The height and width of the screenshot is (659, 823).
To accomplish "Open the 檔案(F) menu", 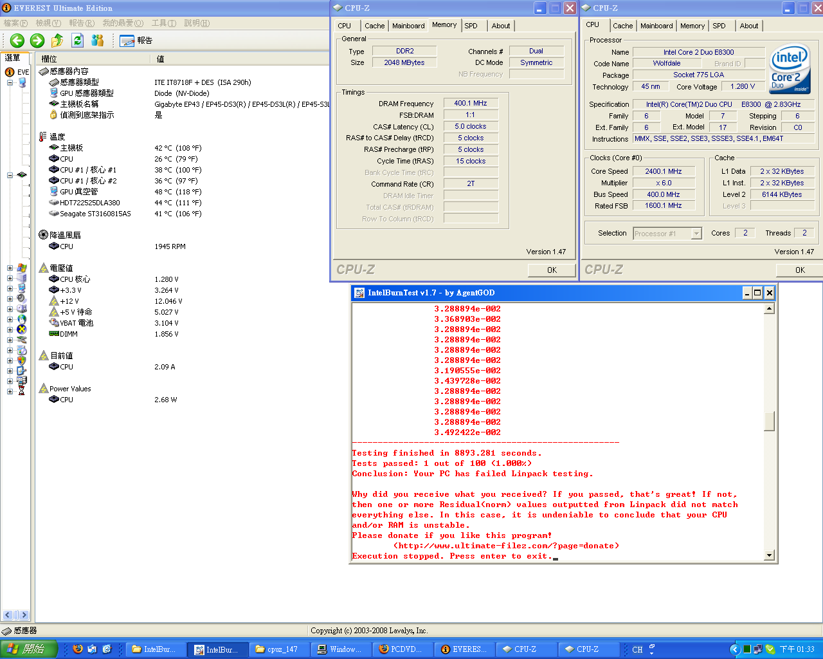I will click(15, 23).
